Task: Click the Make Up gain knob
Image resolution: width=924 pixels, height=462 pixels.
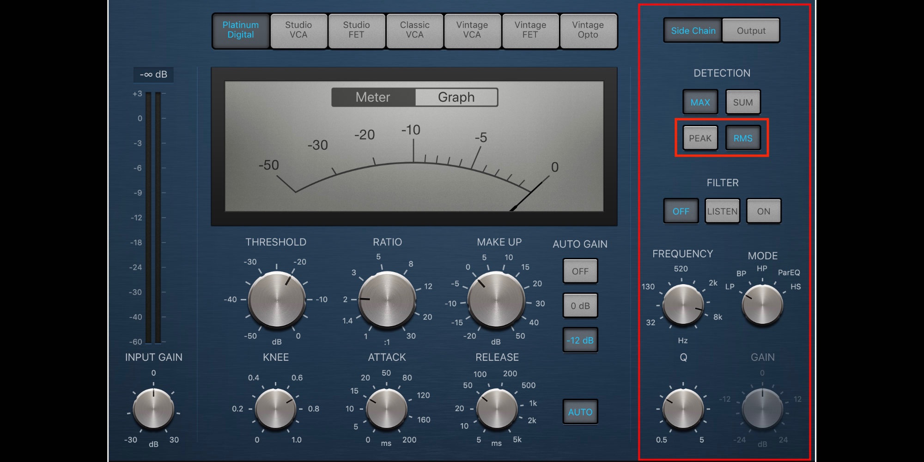Action: click(x=496, y=300)
